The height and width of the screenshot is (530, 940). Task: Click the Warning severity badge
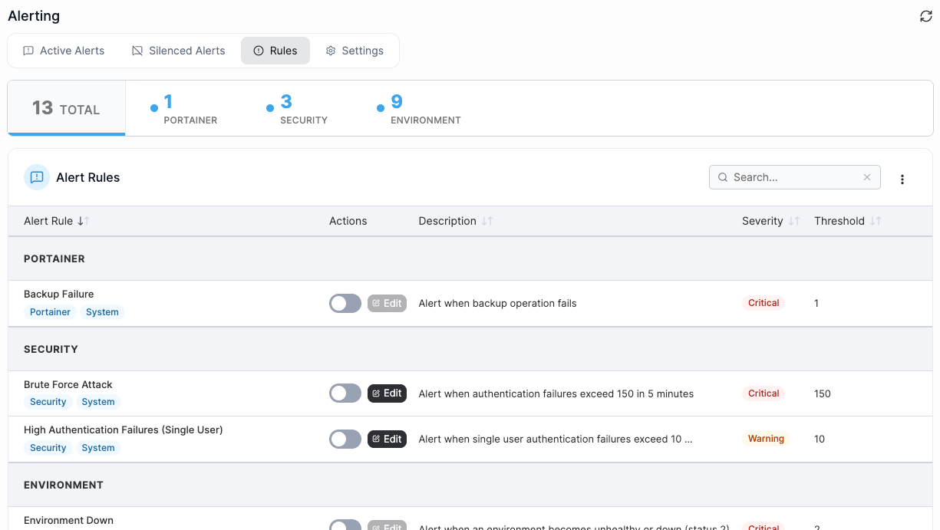coord(766,439)
